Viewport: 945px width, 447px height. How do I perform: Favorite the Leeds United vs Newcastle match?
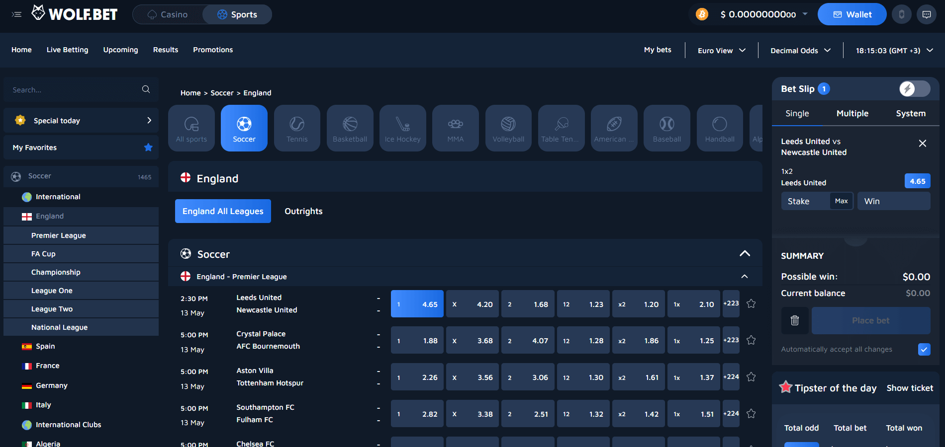click(x=751, y=303)
